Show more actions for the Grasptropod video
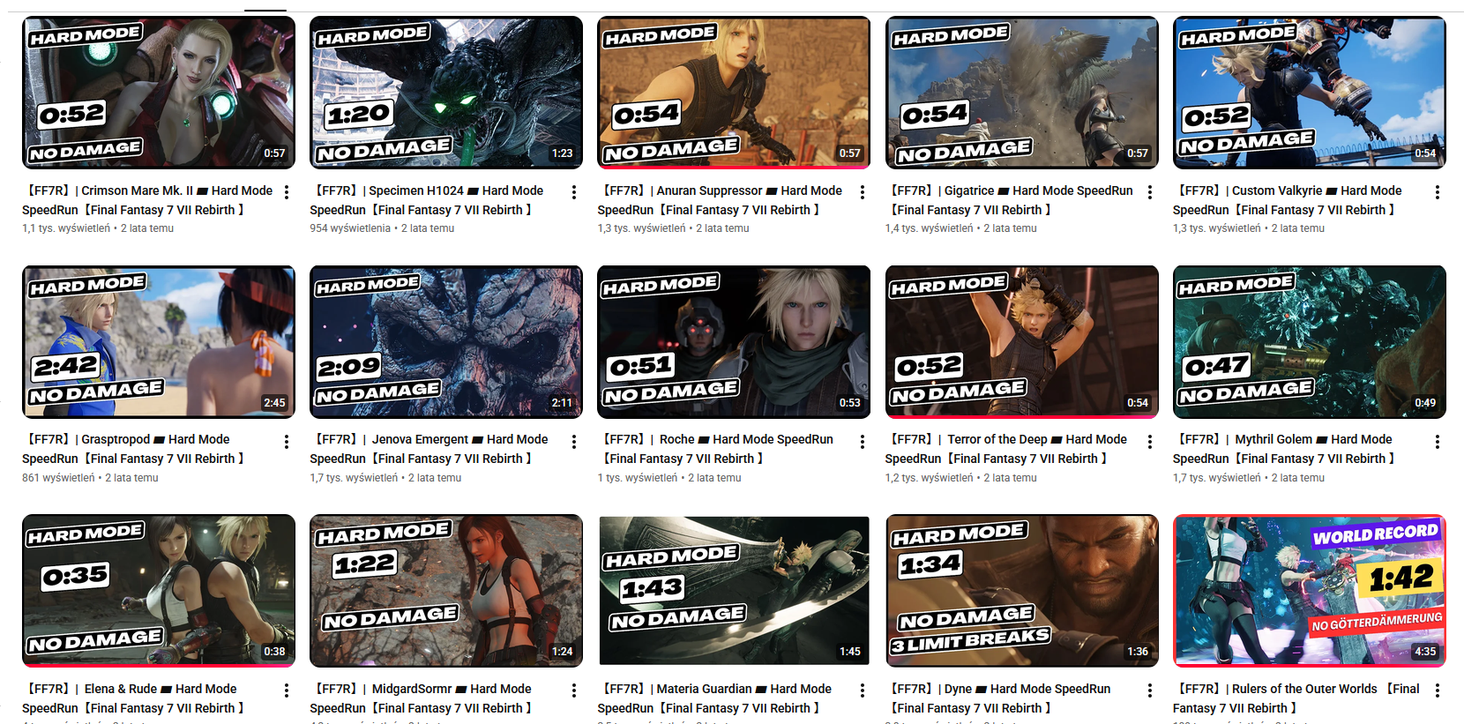 tap(287, 442)
